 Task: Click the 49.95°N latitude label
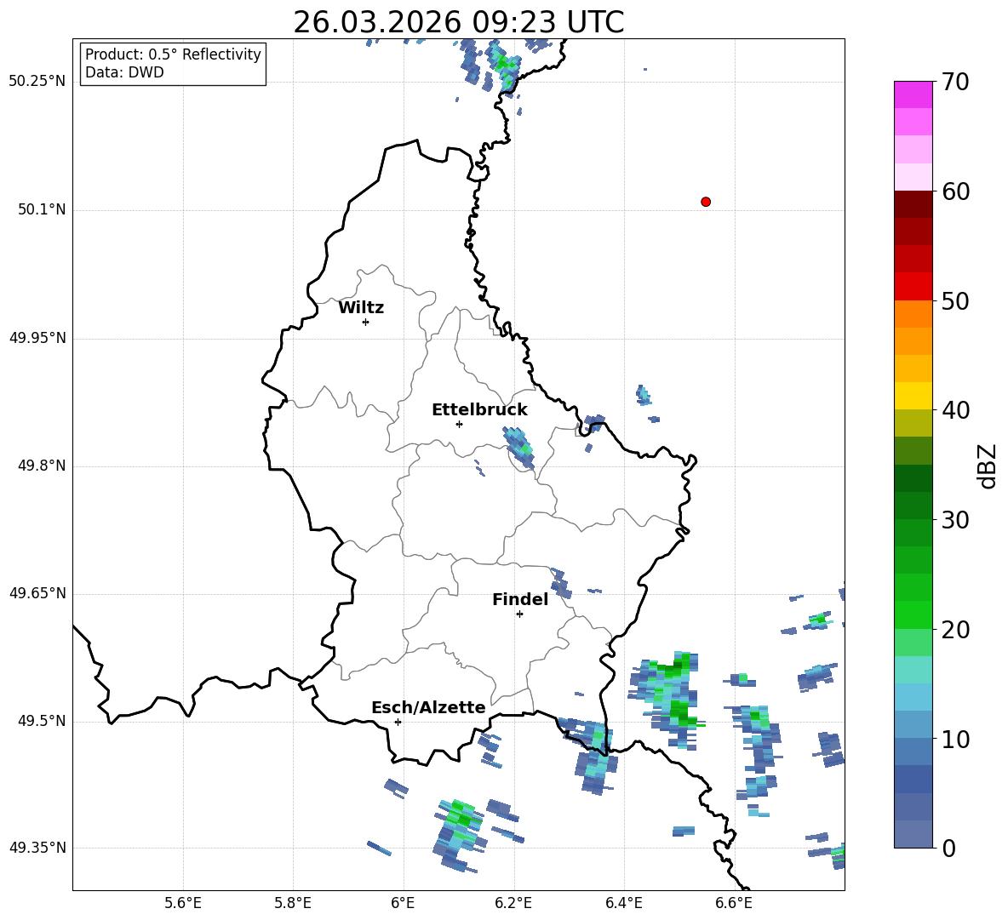[x=37, y=338]
